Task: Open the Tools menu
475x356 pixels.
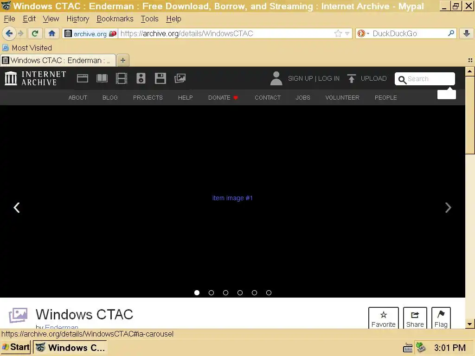Action: pos(150,19)
